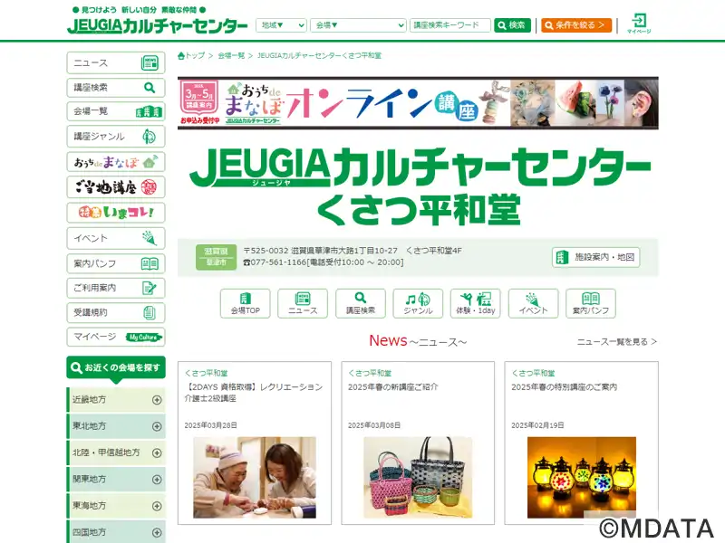This screenshot has width=725, height=543.
Task: Click ニュース一覧を見る link
Action: coord(617,342)
